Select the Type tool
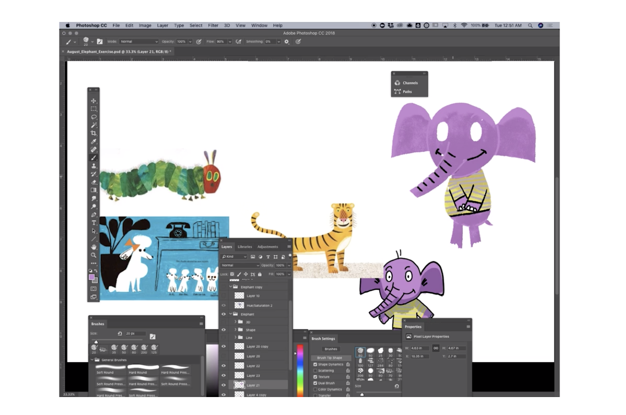The image size is (626, 415). tap(93, 223)
